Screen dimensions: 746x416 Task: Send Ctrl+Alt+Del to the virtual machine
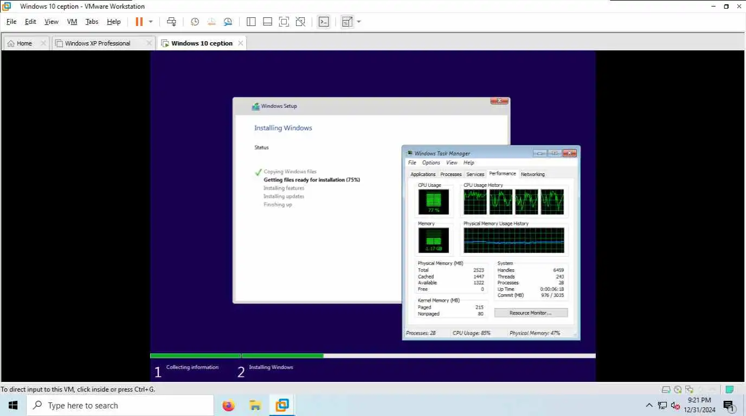171,22
